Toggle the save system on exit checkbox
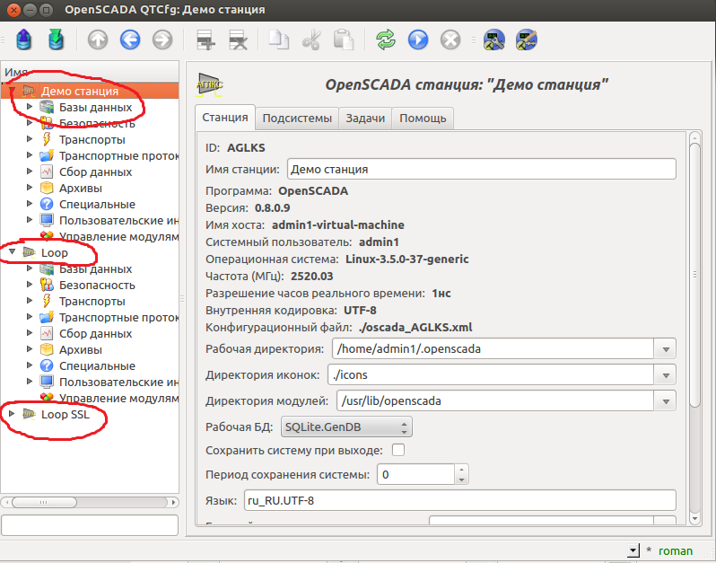Screen dimensions: 716x563 click(398, 450)
